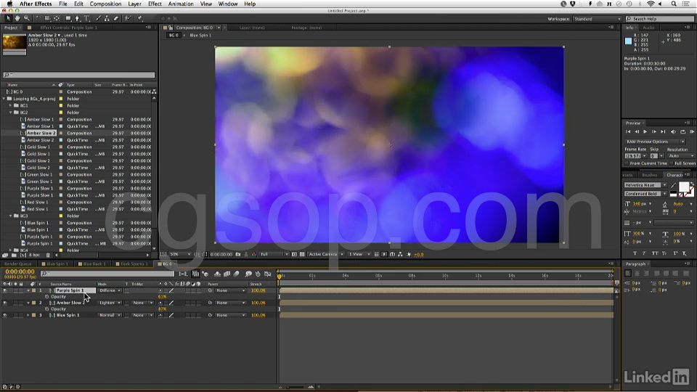Image resolution: width=697 pixels, height=392 pixels.
Task: Toggle Opacity stopwatch under Amber Slow 2
Action: point(46,309)
